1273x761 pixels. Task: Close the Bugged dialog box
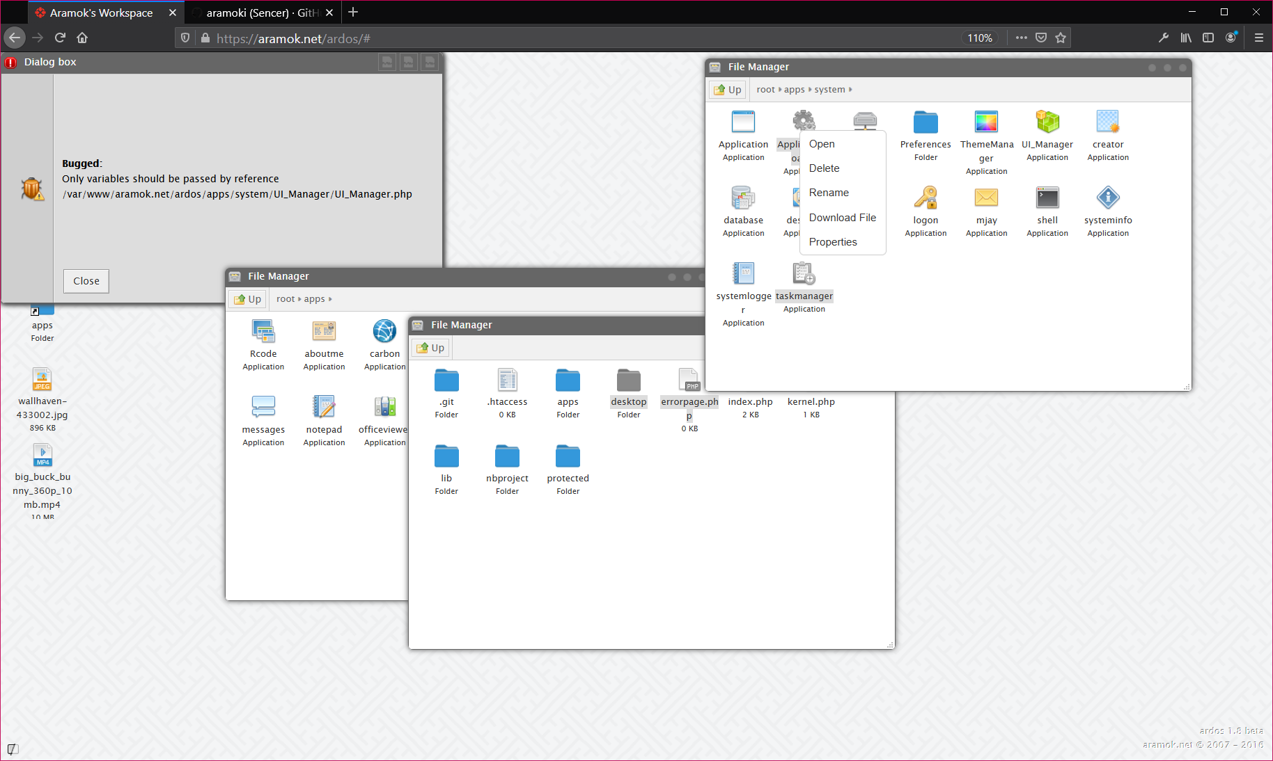[86, 281]
